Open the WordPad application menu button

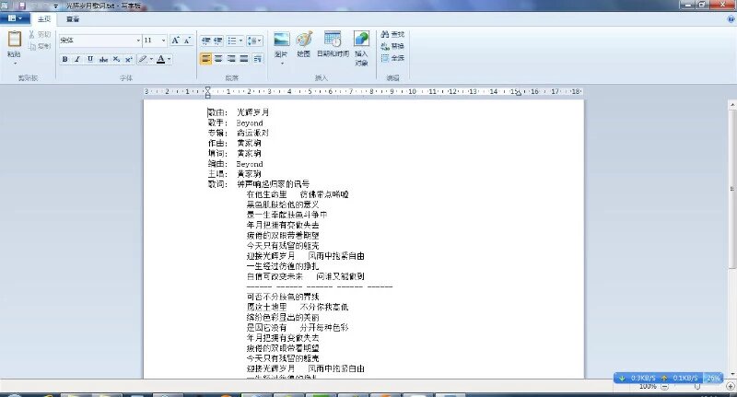15,18
